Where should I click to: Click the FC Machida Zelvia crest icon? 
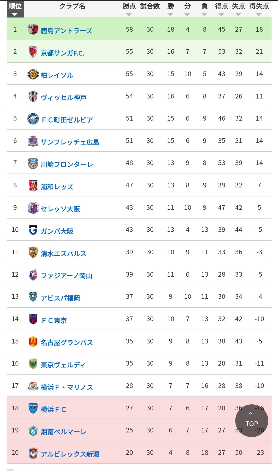pyautogui.click(x=33, y=119)
